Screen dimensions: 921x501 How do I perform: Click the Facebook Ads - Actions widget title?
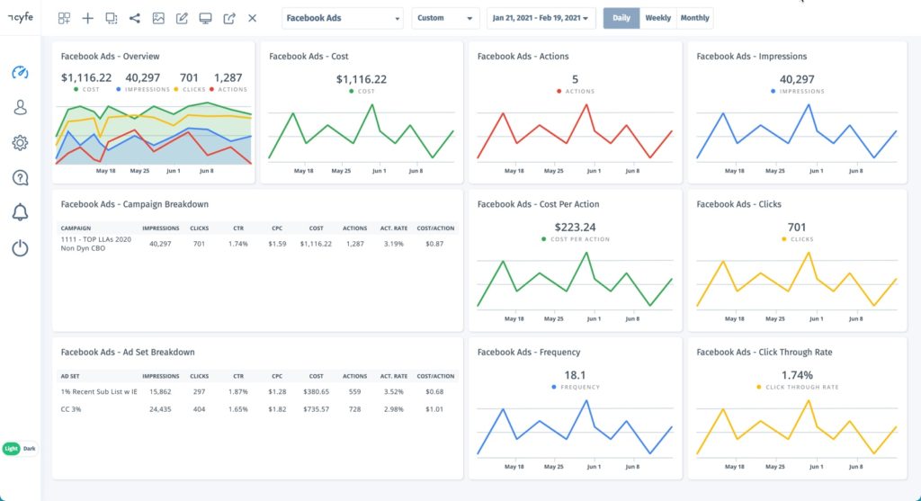[x=523, y=57]
